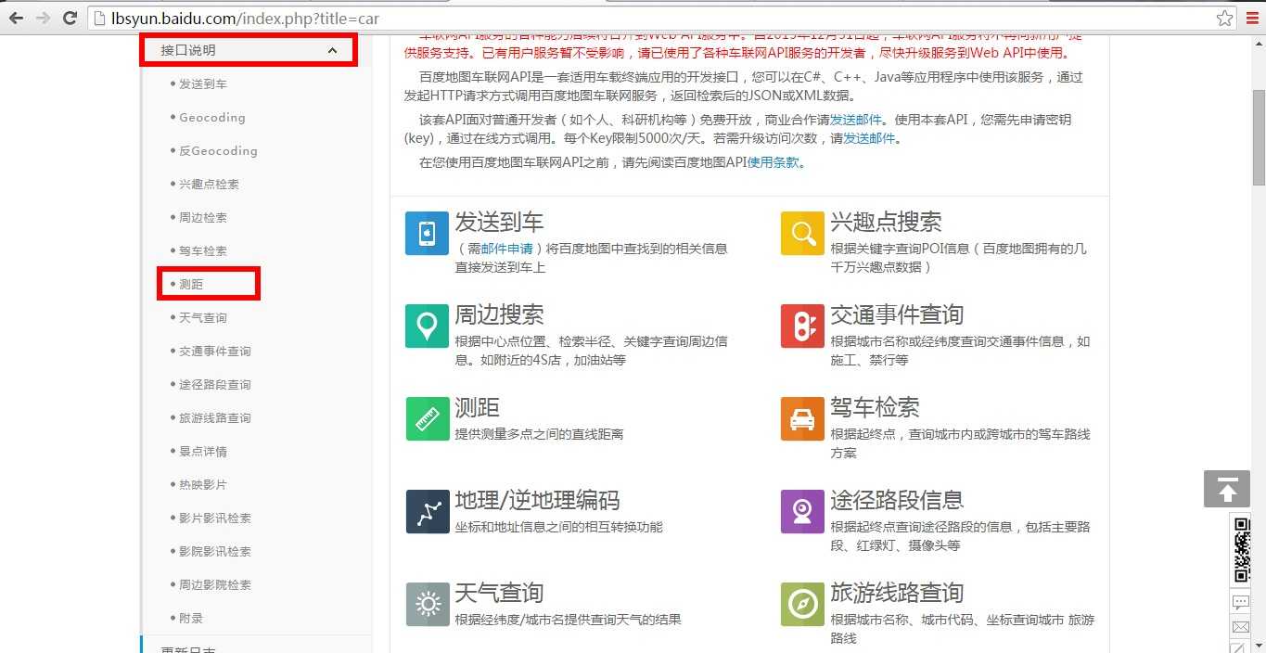
Task: Open the 天气查询 feature heading in main content
Action: coord(499,594)
